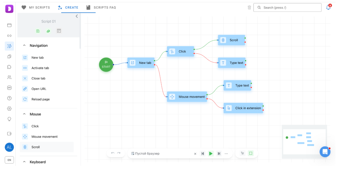Image resolution: width=338 pixels, height=172 pixels.
Task: Click the redo arrow icon
Action: [119, 153]
